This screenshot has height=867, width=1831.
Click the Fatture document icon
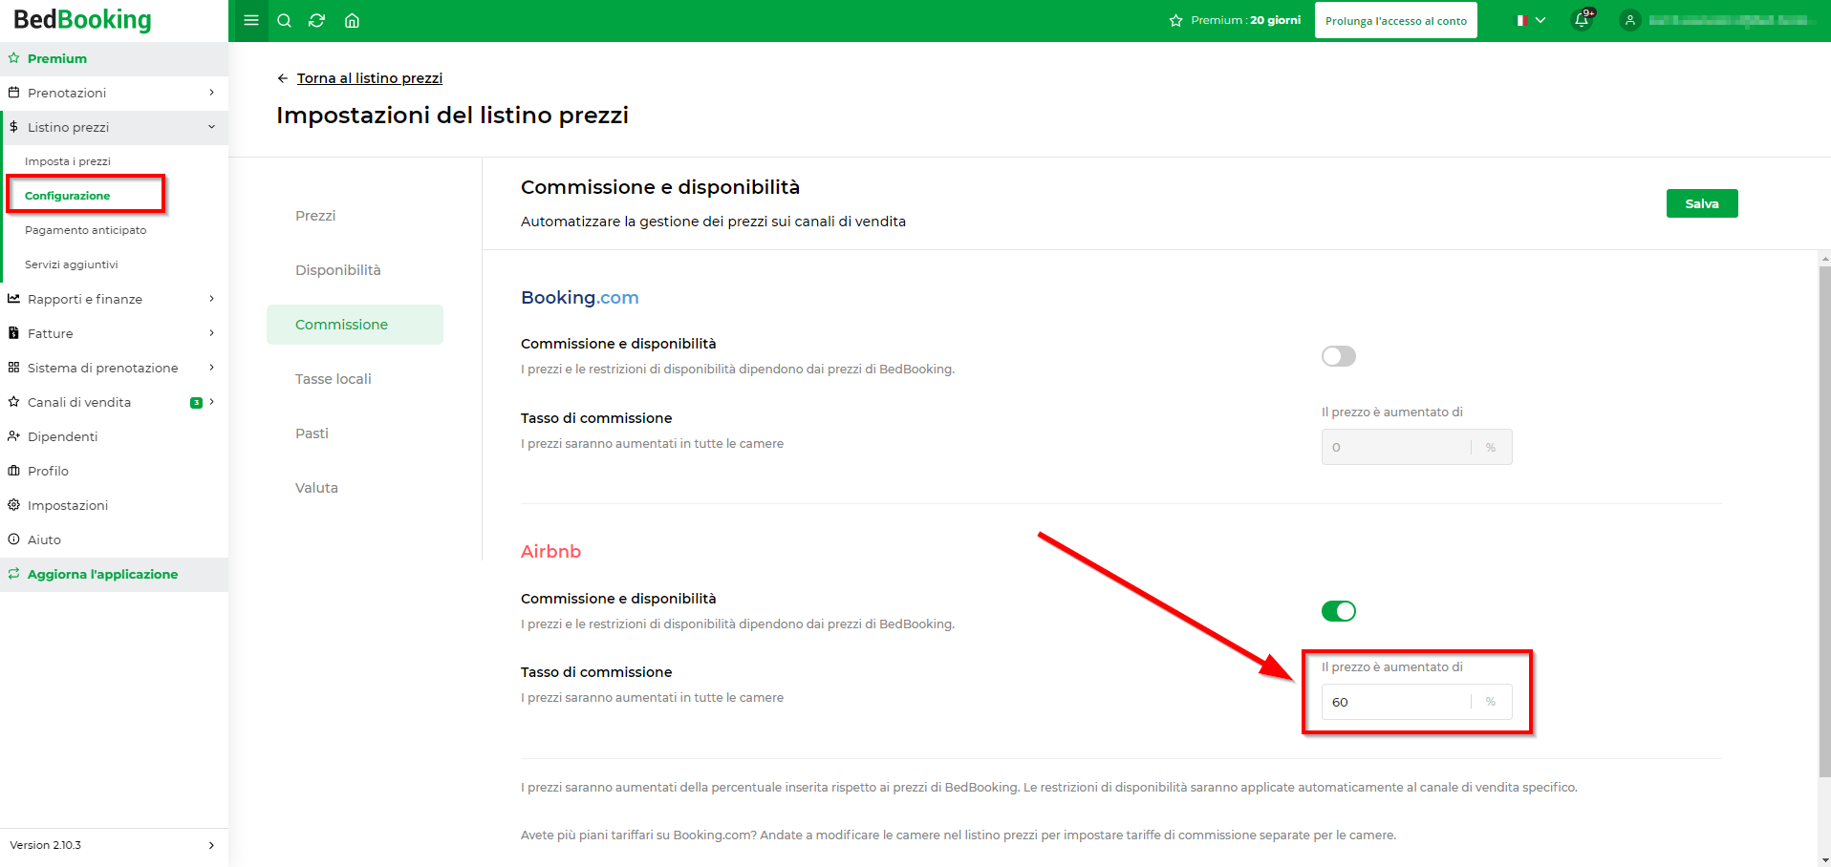(13, 333)
